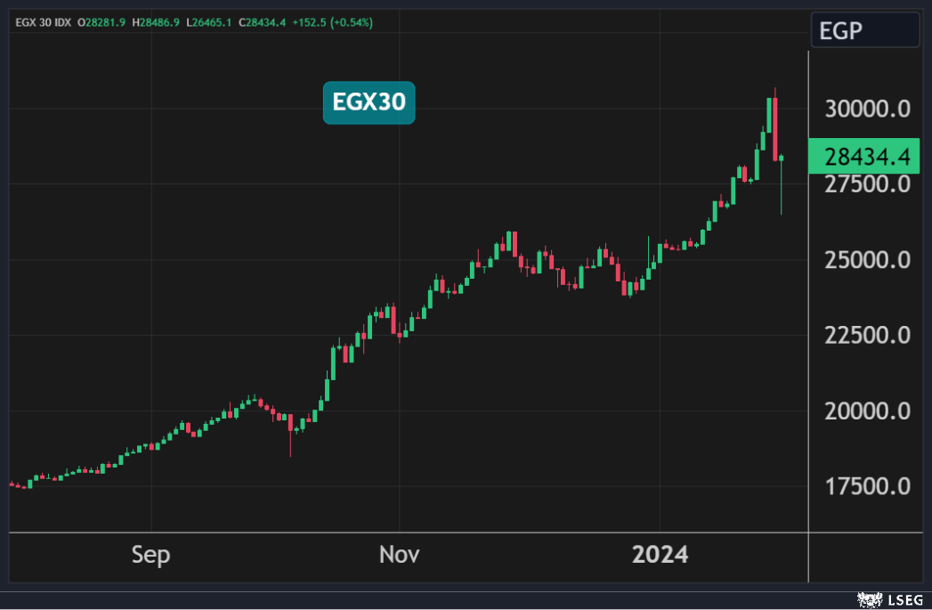Click the 27500.0 price axis label

pyautogui.click(x=866, y=184)
